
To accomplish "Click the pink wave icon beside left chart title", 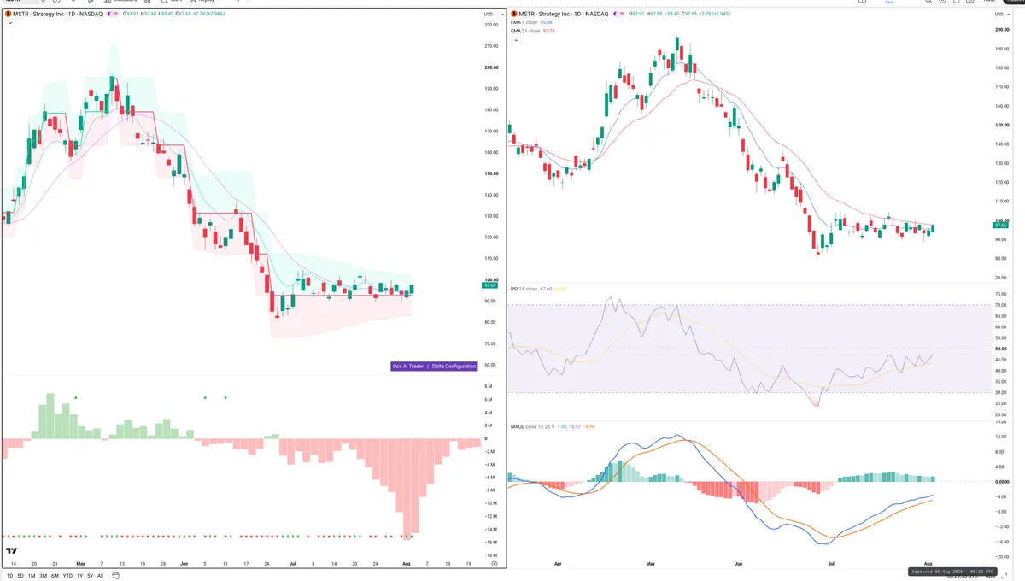I will pyautogui.click(x=115, y=15).
